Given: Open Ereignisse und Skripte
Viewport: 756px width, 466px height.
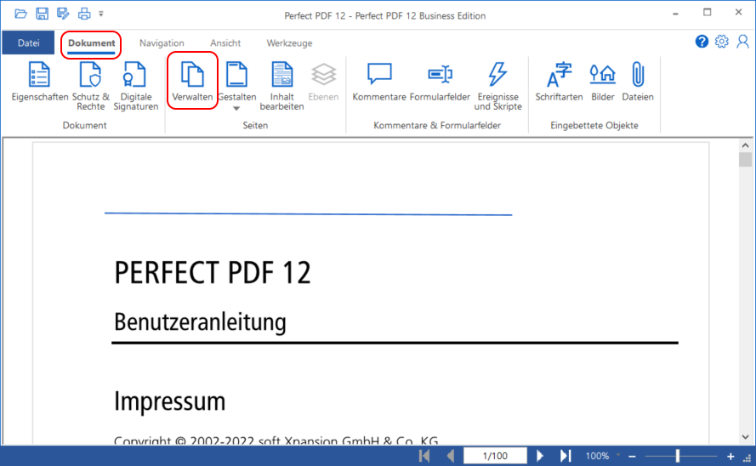Looking at the screenshot, I should pyautogui.click(x=498, y=86).
